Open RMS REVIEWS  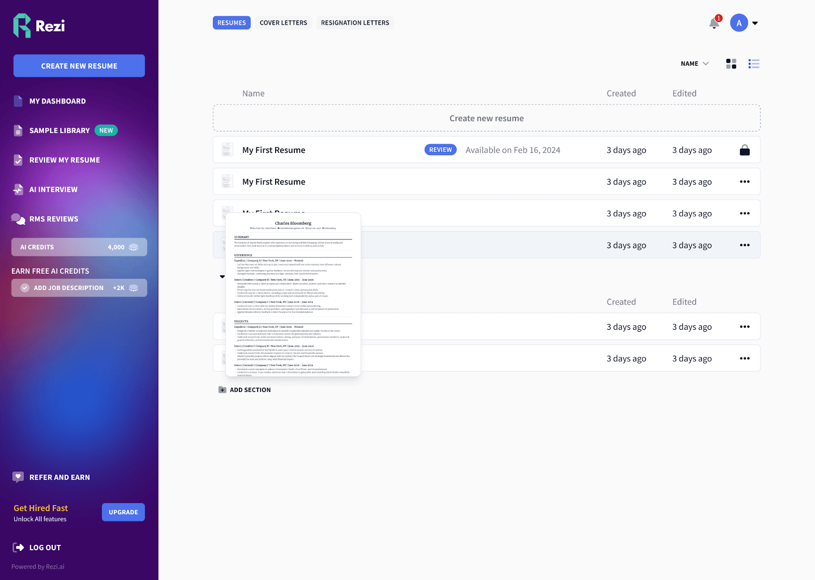coord(54,219)
